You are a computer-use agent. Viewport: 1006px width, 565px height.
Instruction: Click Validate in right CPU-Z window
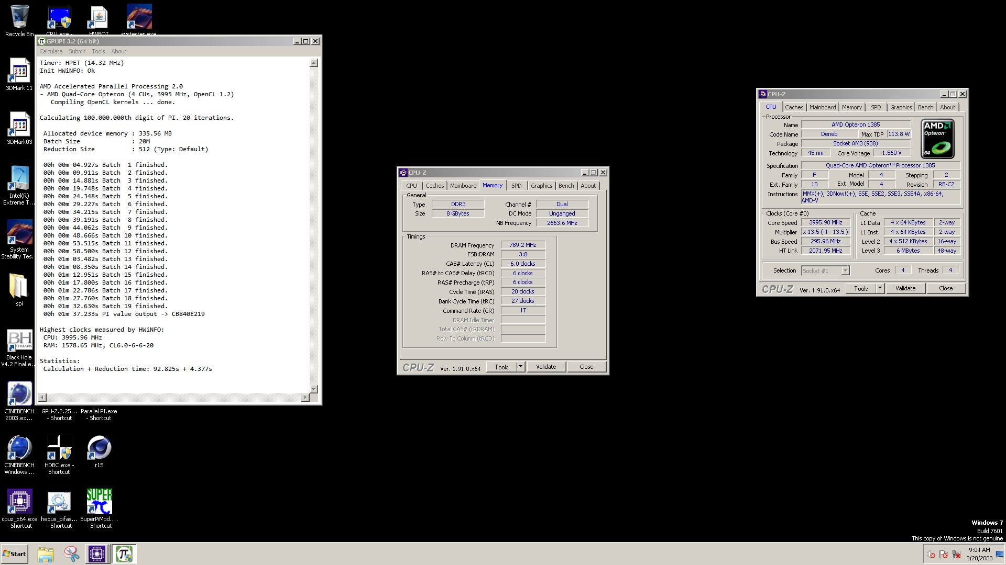coord(905,289)
